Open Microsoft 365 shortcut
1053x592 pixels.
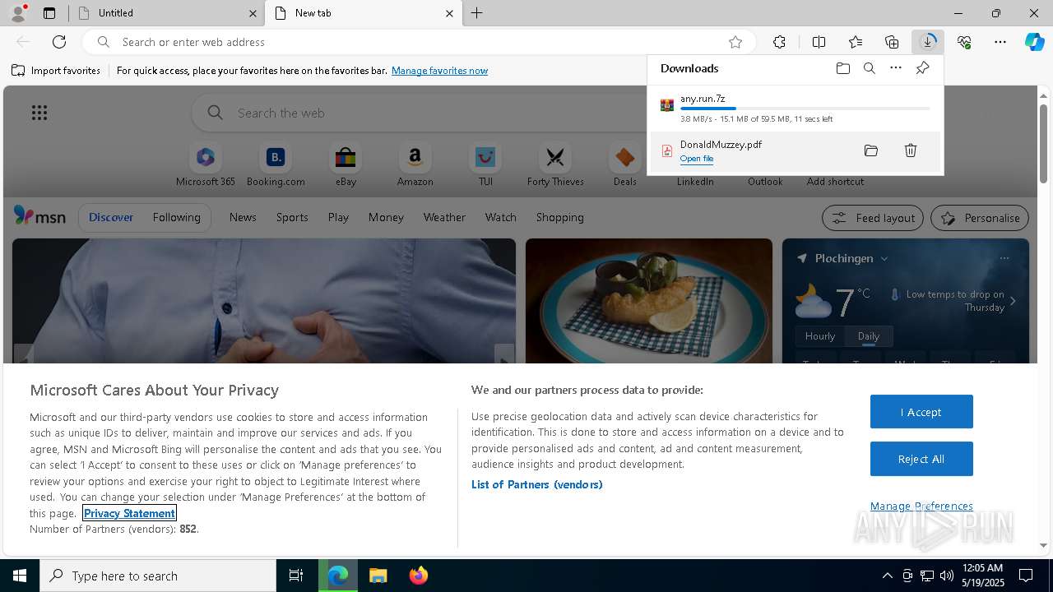coord(206,164)
